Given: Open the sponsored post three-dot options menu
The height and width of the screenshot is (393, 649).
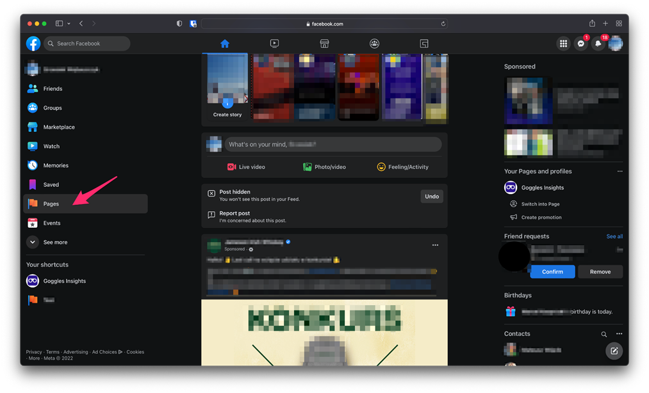Looking at the screenshot, I should (435, 245).
